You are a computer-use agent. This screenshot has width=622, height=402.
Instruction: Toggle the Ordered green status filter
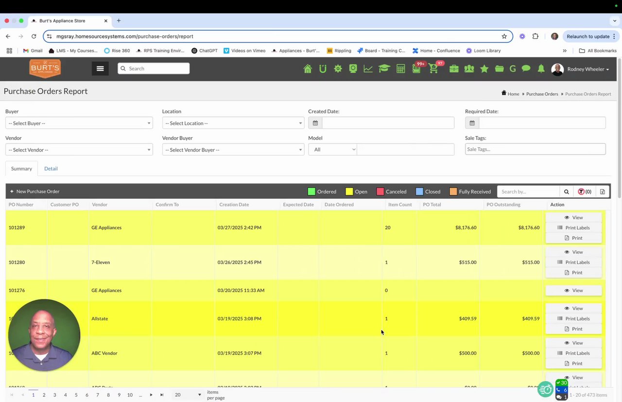(x=322, y=192)
